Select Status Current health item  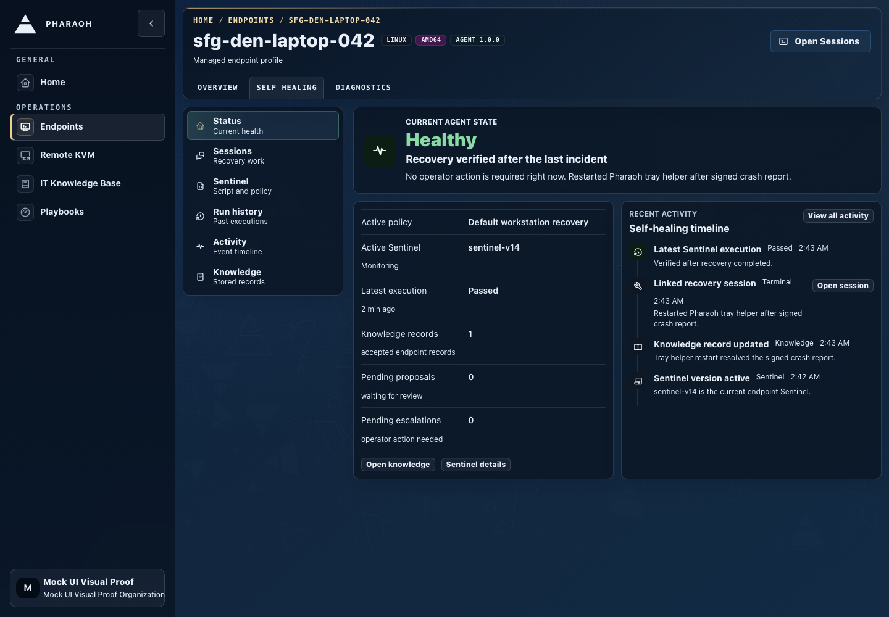tap(263, 126)
